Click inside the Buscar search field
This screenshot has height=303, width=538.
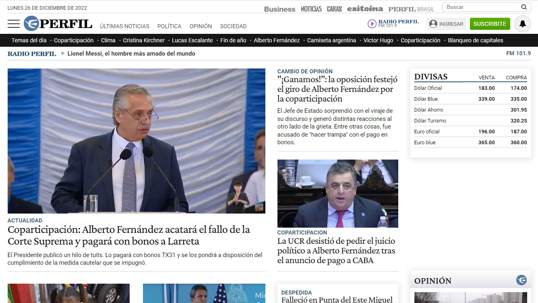481,7
